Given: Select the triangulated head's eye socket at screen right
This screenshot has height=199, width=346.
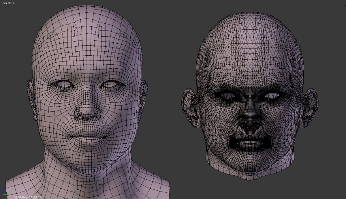Looking at the screenshot, I should 272,95.
